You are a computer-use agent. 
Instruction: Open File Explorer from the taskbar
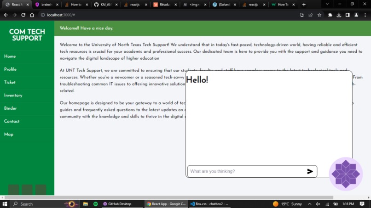[86, 204]
